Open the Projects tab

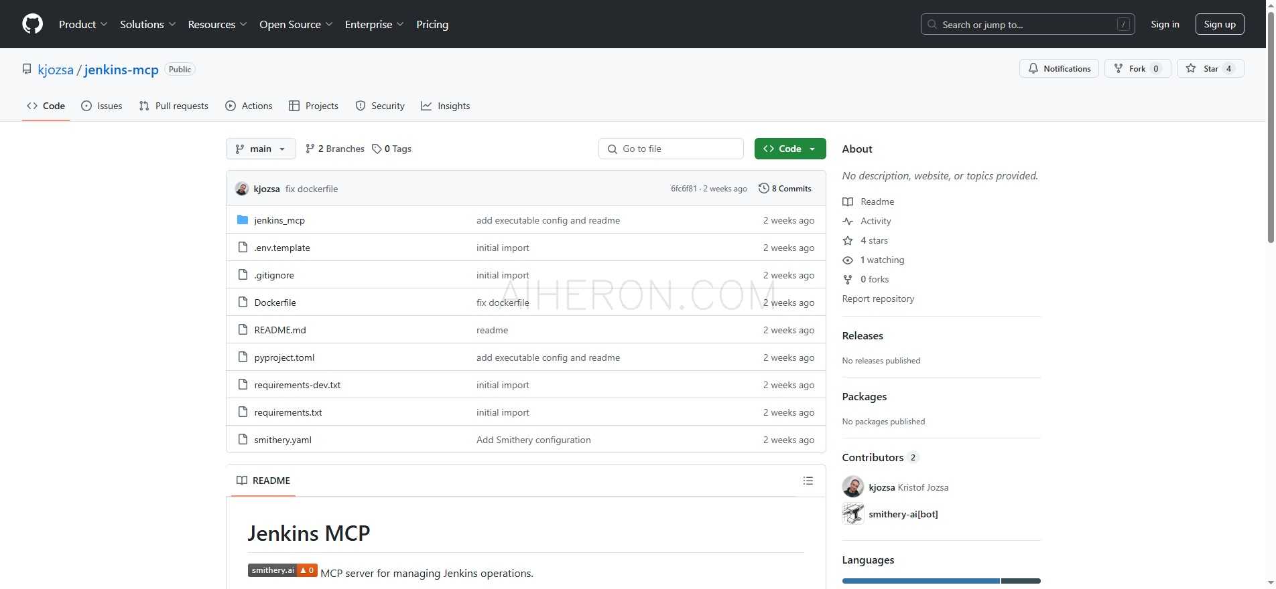(x=313, y=106)
